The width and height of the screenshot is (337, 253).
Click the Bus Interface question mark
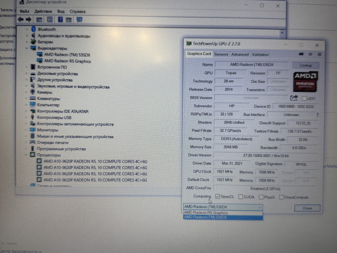tap(317, 115)
